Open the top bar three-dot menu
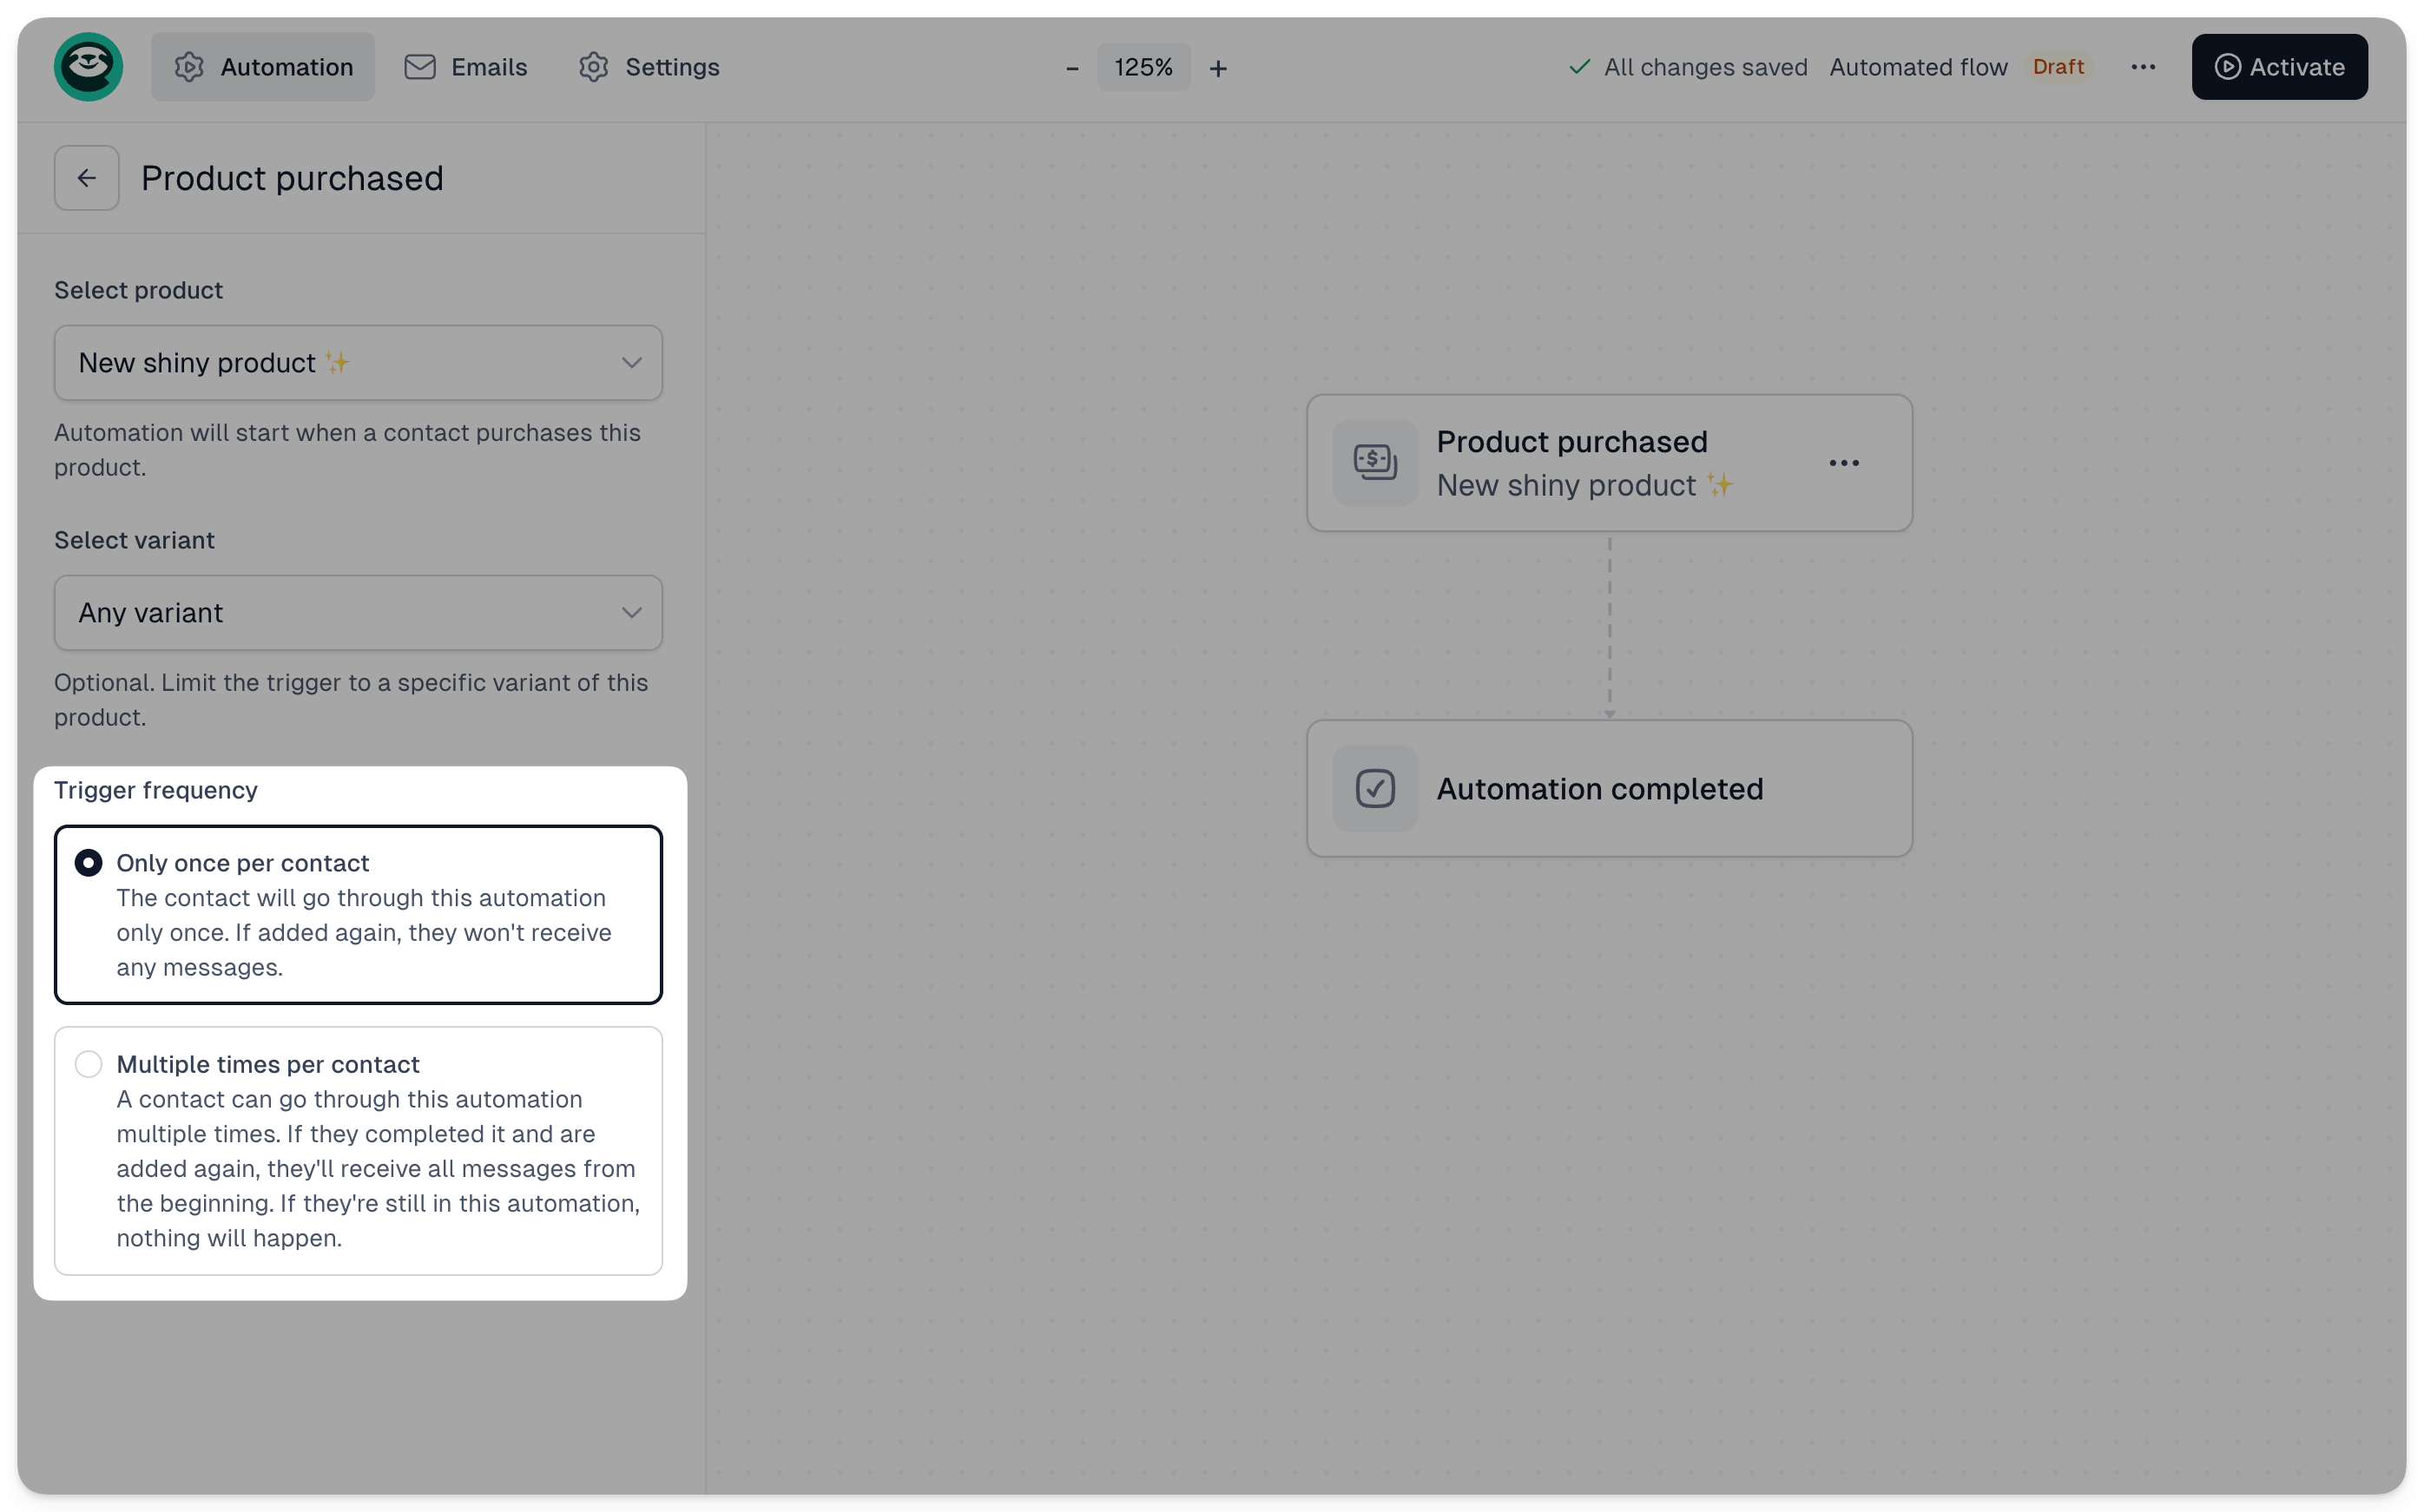This screenshot has width=2424, height=1512. [x=2143, y=67]
